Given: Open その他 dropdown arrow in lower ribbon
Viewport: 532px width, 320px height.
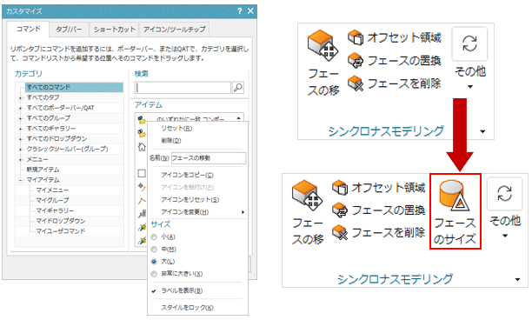Looking at the screenshot, I should tap(505, 236).
